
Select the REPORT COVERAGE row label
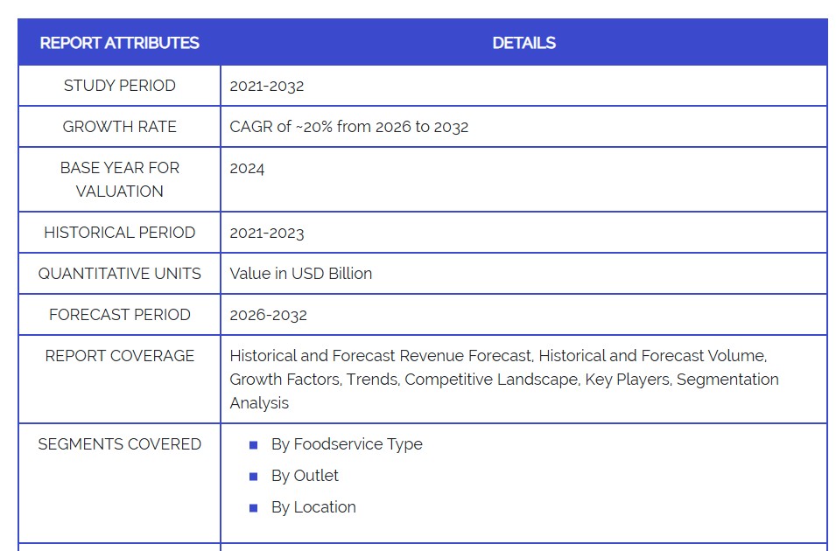(119, 356)
